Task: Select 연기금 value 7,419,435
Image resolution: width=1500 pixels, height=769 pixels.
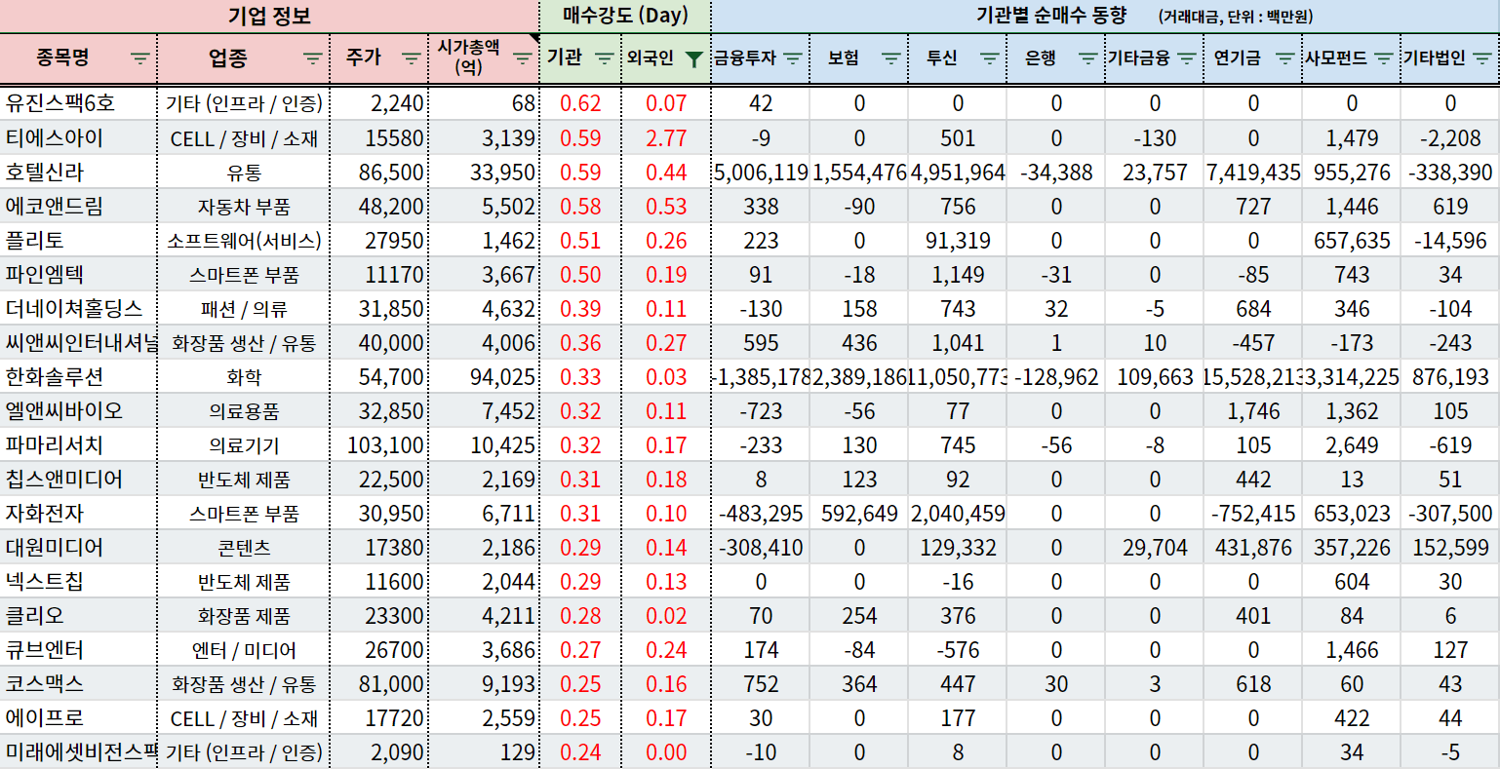Action: click(x=1253, y=172)
